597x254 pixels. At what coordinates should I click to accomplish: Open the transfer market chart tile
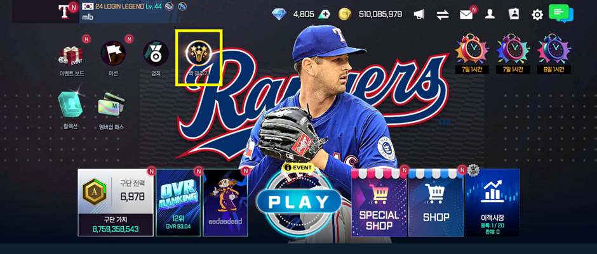(492, 203)
